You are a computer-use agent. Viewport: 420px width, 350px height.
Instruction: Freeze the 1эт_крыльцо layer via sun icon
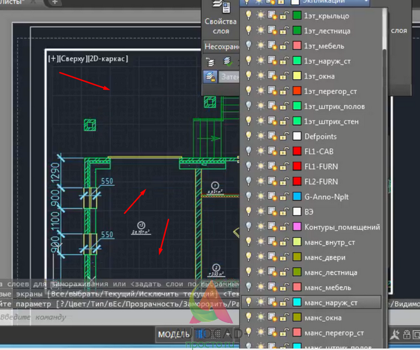pyautogui.click(x=260, y=15)
